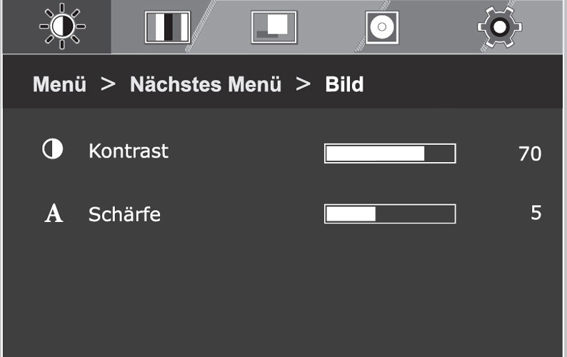Click the Schärfe slider bar

click(390, 213)
